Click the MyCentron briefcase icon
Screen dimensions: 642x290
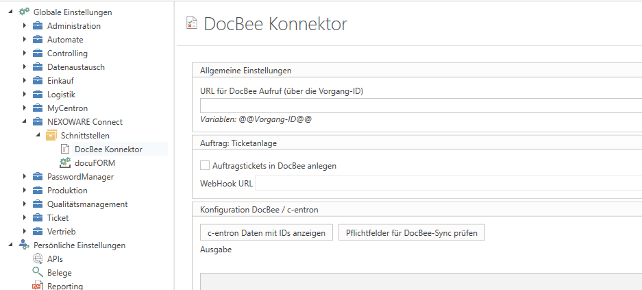pos(38,108)
